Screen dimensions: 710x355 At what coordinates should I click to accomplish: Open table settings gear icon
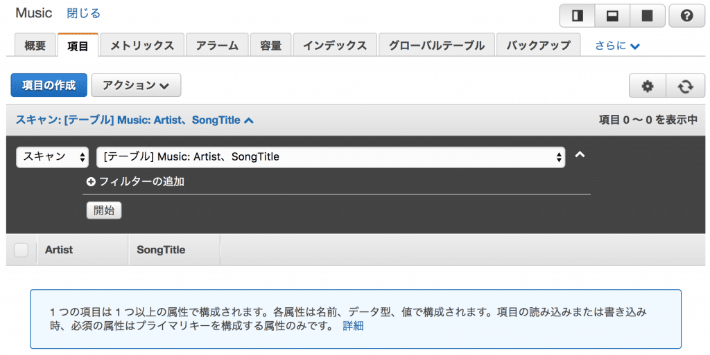[648, 86]
